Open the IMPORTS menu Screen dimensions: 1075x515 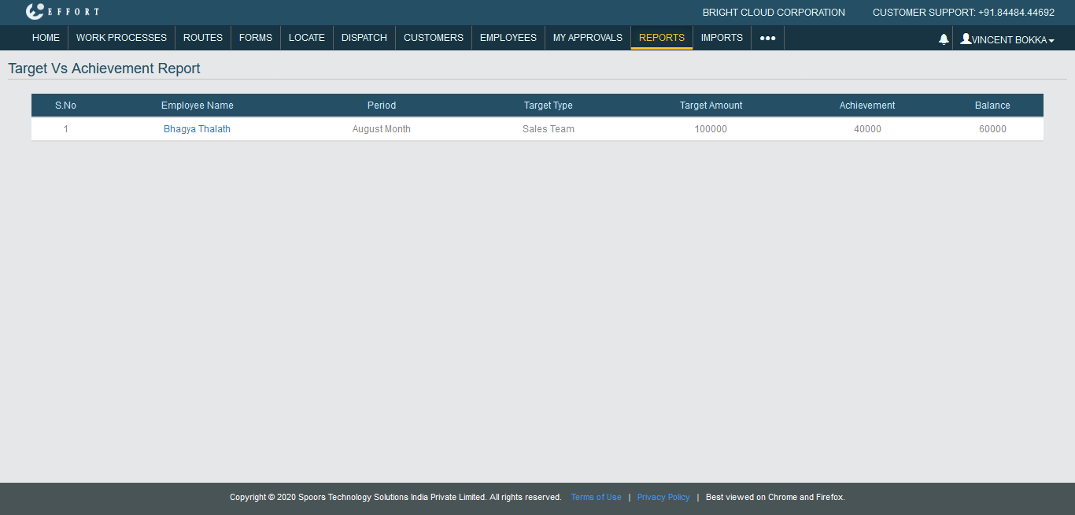point(722,38)
